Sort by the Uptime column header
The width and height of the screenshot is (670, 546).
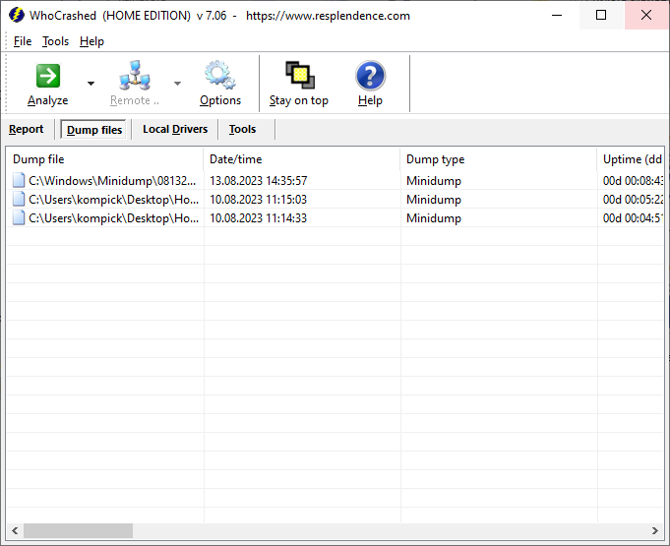pyautogui.click(x=631, y=159)
